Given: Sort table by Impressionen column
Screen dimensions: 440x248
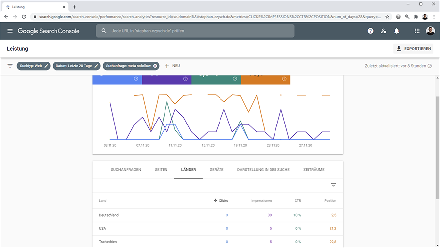Looking at the screenshot, I should pos(261,201).
